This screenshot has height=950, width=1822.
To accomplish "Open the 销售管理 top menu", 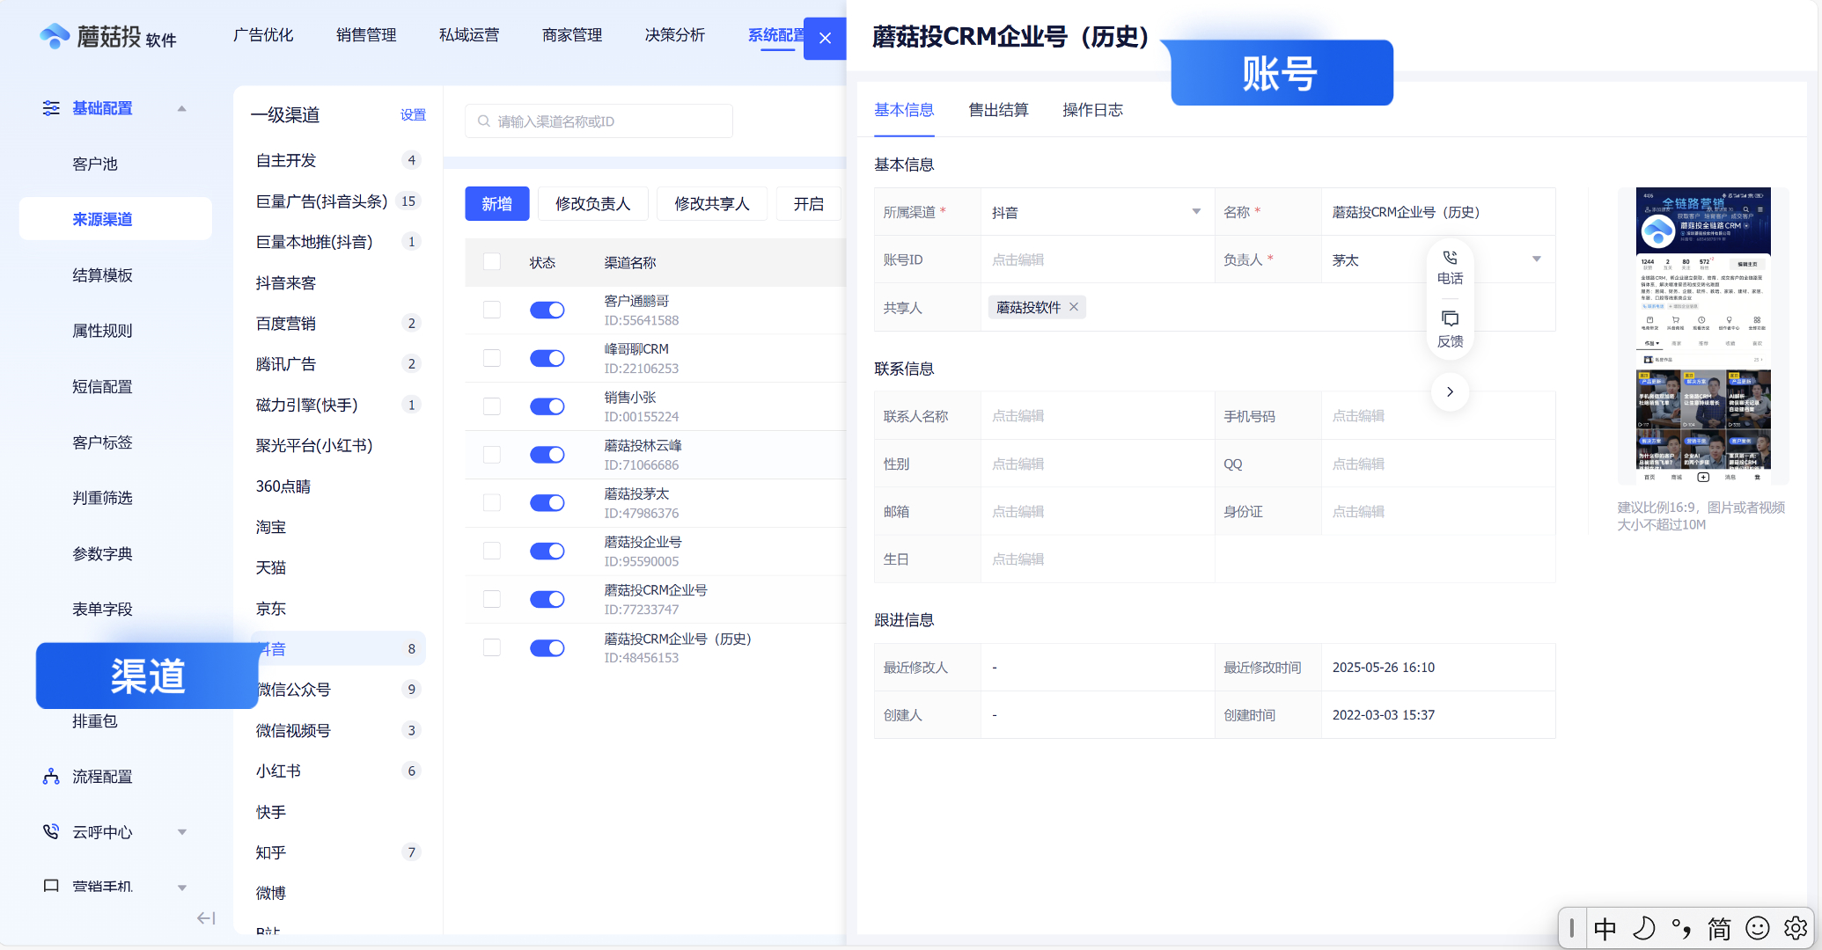I will point(366,35).
